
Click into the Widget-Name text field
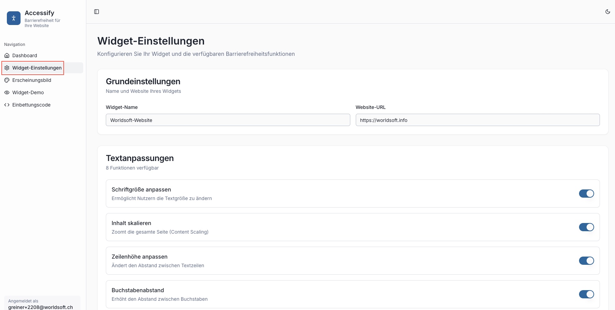click(x=228, y=120)
